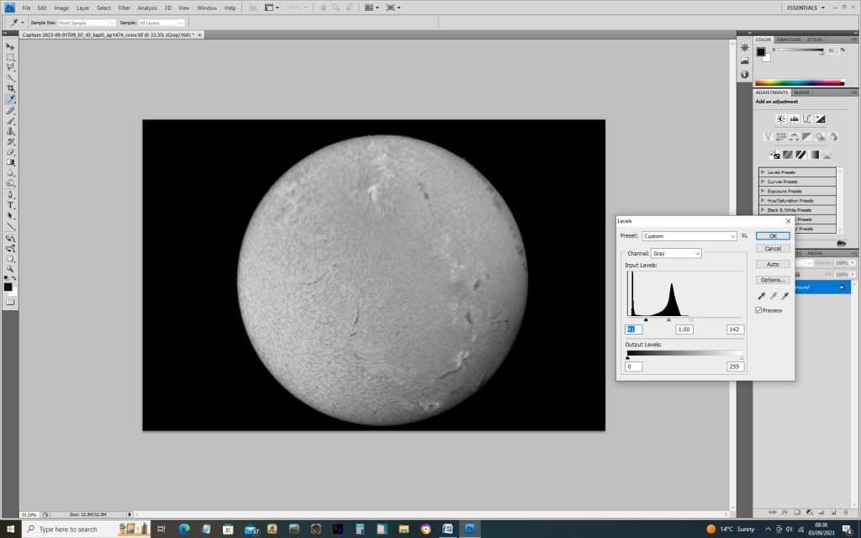The image size is (861, 538).
Task: Add an Exposure adjustment from Adjustments panel
Action: point(820,119)
